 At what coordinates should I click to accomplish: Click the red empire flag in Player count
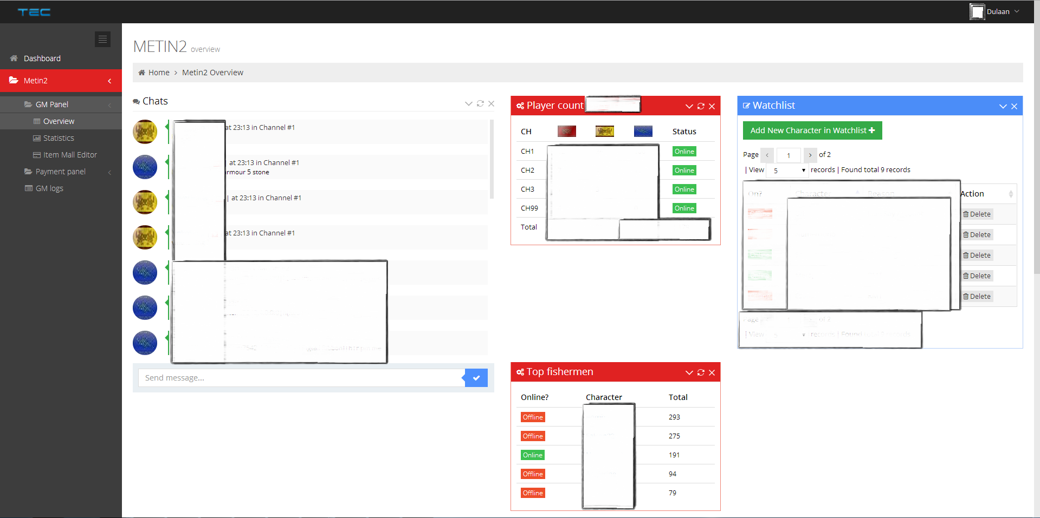[x=567, y=131]
